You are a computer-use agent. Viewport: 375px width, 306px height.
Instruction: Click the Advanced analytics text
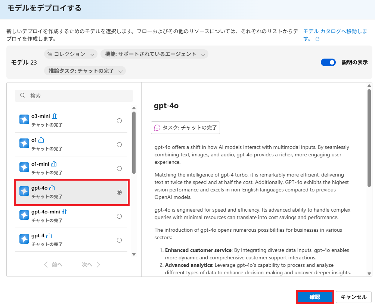coord(189,265)
